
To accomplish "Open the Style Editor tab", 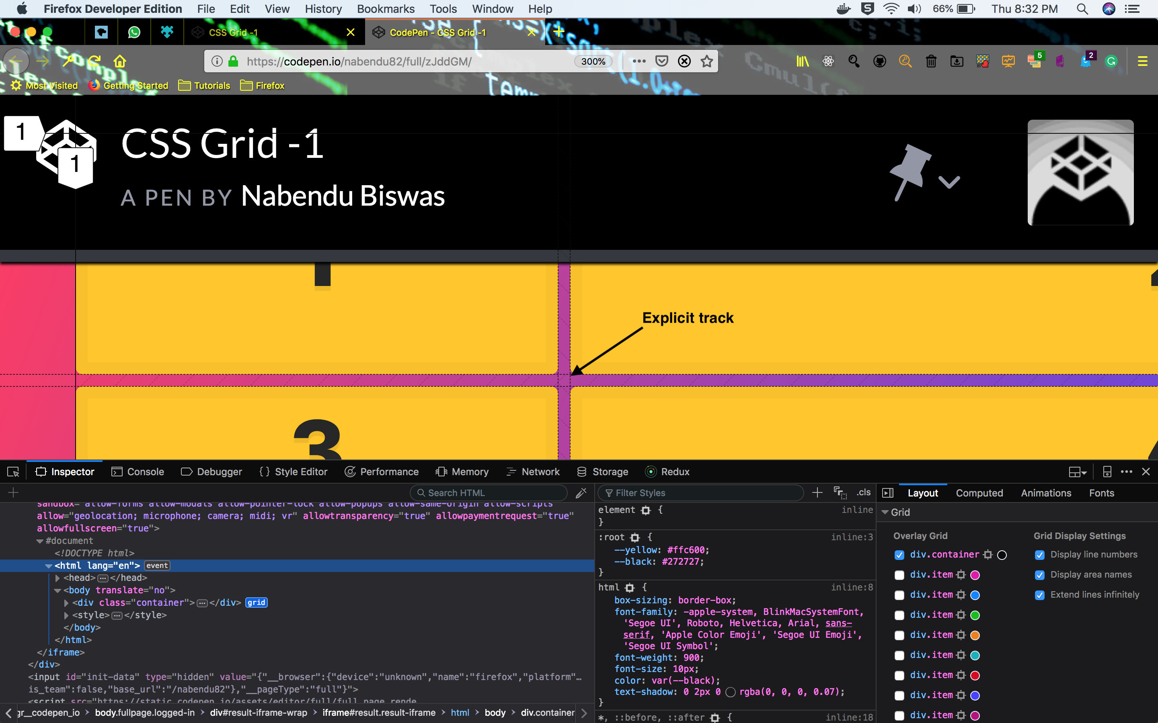I will [x=294, y=472].
